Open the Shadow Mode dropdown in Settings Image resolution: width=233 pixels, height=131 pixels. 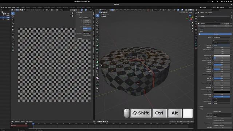(222, 116)
